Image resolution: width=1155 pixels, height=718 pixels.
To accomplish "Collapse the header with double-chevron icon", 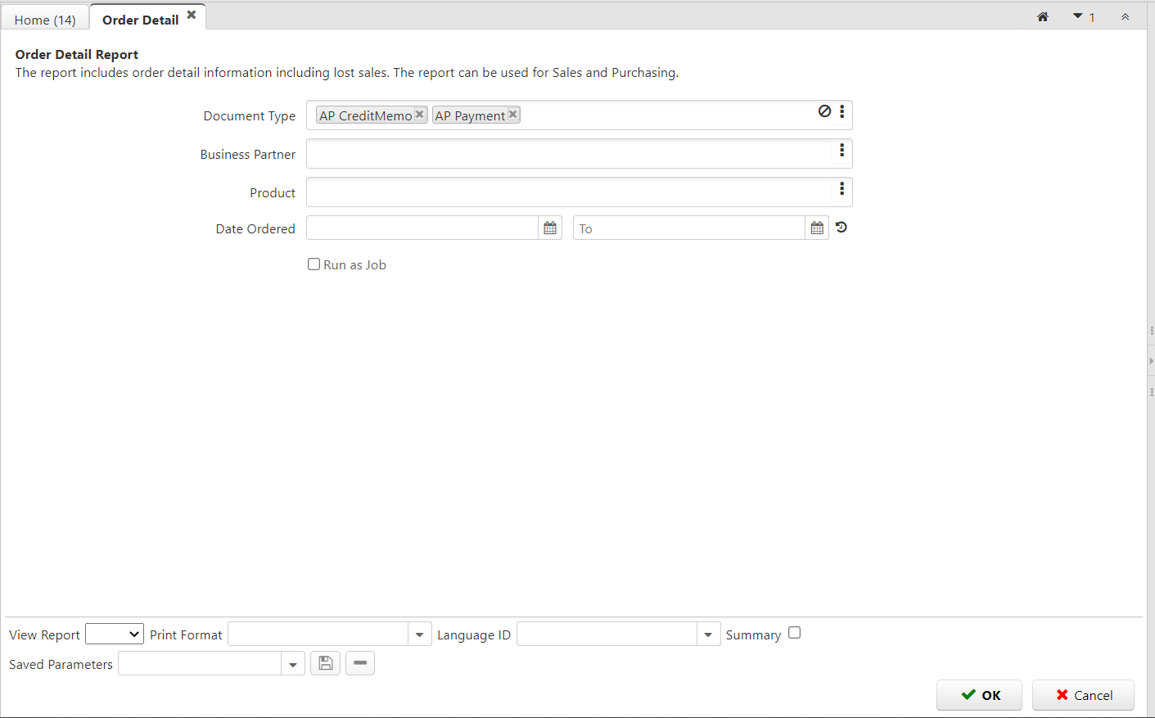I will coord(1125,17).
